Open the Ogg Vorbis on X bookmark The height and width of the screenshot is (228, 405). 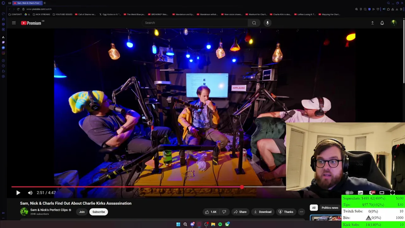coord(110,14)
